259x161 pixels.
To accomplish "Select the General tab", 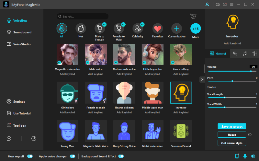I will click(x=218, y=53).
